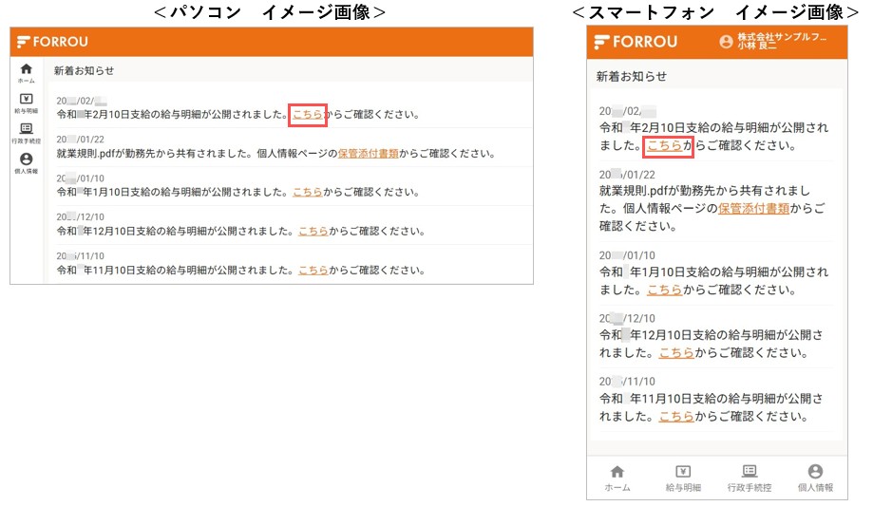Screen dimensions: 873x506
Task: Tap 給与明細 tab in smartphone bottom bar
Action: click(683, 478)
